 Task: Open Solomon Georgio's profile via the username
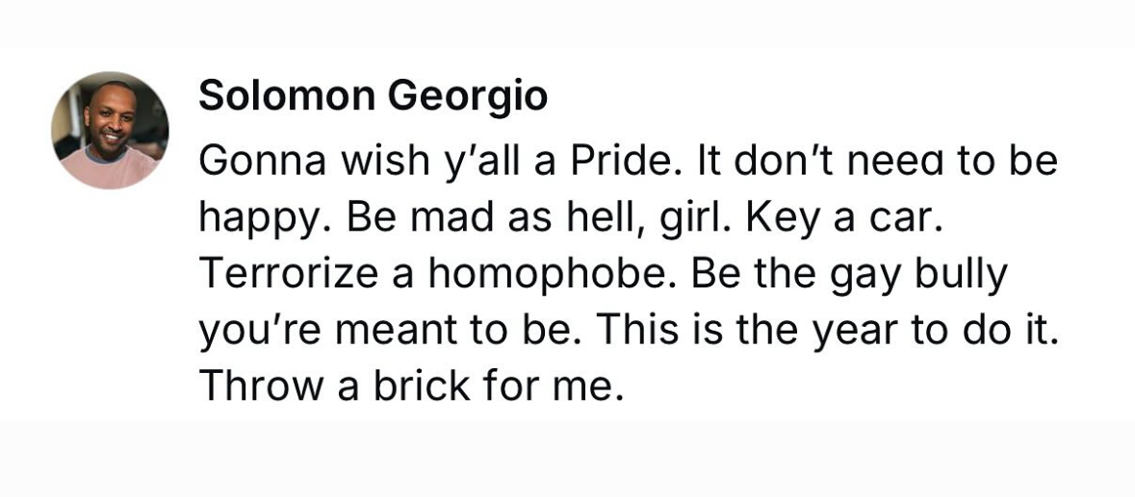tap(373, 96)
